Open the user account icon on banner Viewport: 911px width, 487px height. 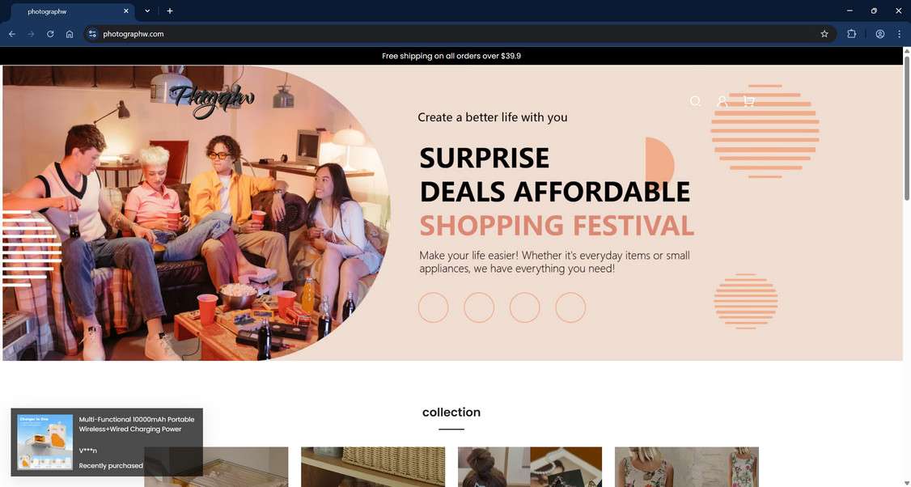(x=722, y=101)
